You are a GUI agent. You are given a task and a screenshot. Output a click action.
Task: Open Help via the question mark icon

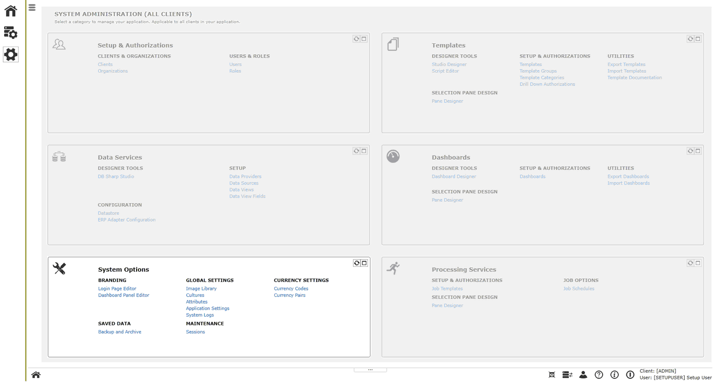click(x=599, y=374)
